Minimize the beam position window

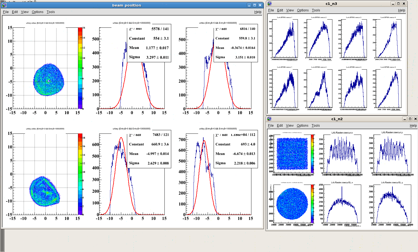[249, 5]
